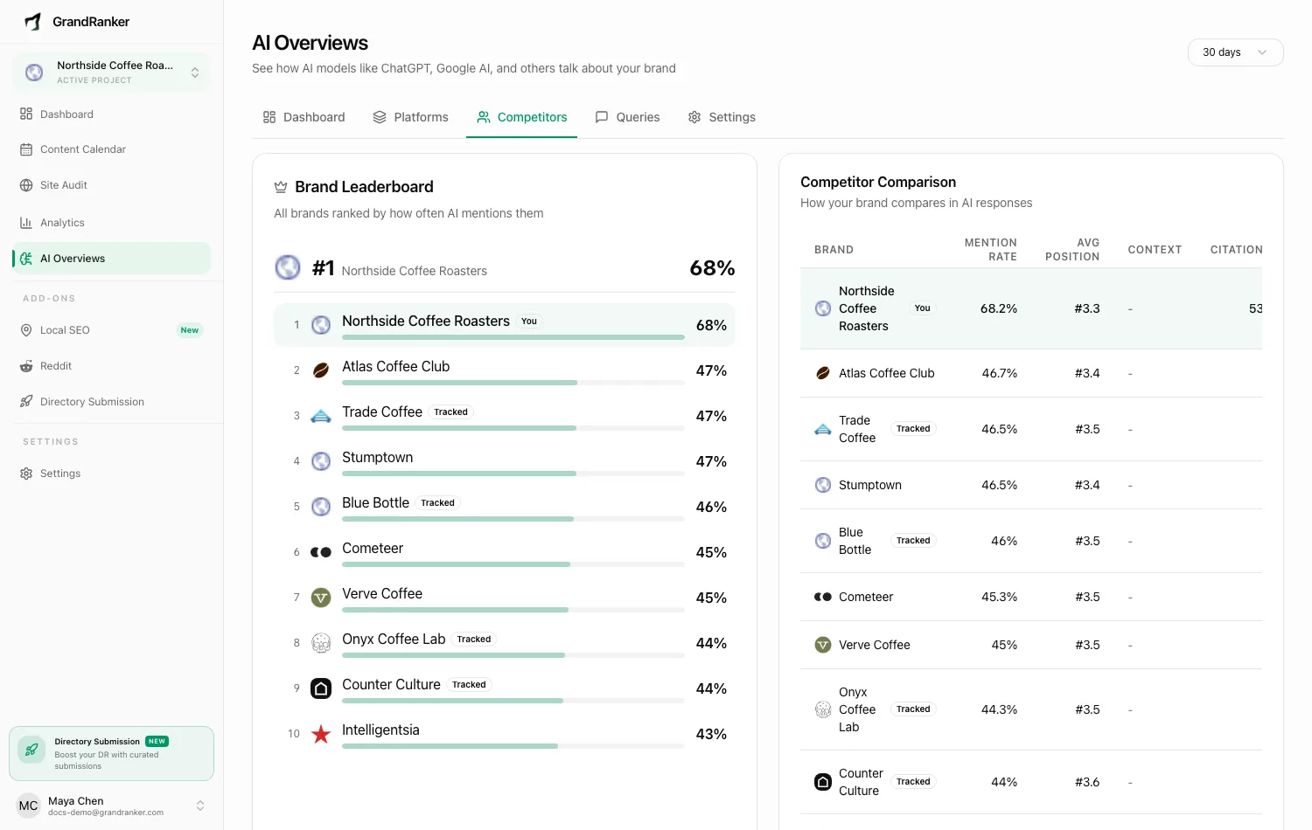Click the Tracked badge beside Blue Bottle leaderboard
1312x830 pixels.
tap(437, 503)
